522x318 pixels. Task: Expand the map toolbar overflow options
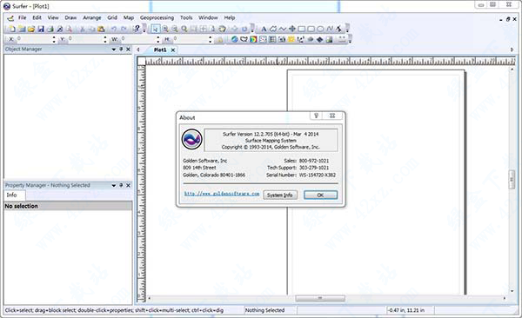[351, 40]
